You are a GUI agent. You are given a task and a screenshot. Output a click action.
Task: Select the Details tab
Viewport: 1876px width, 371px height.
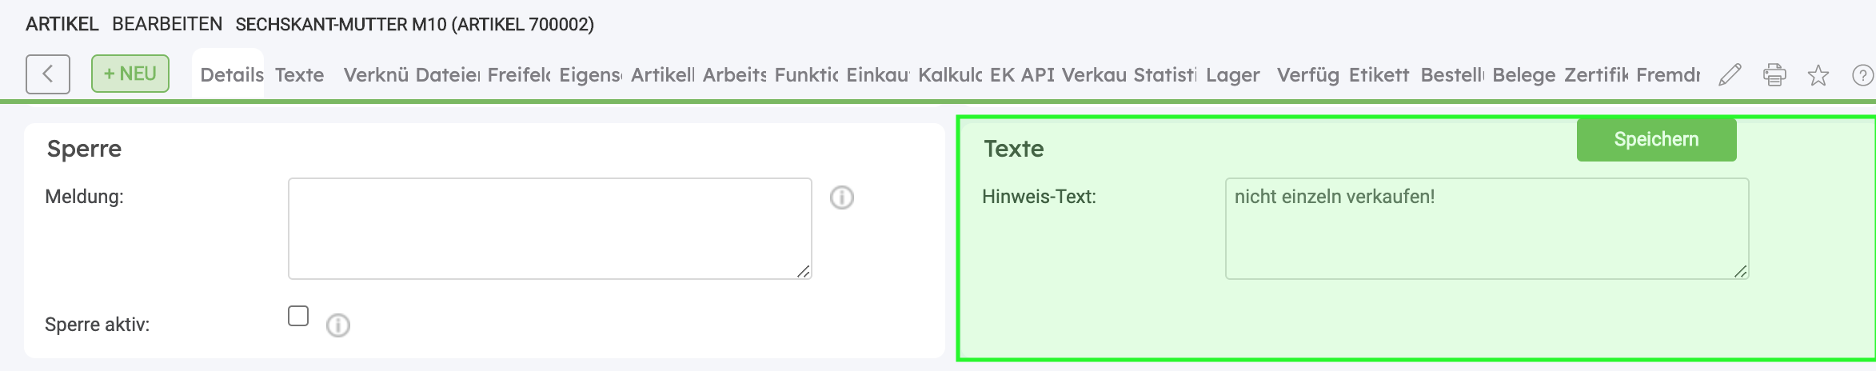pyautogui.click(x=231, y=75)
